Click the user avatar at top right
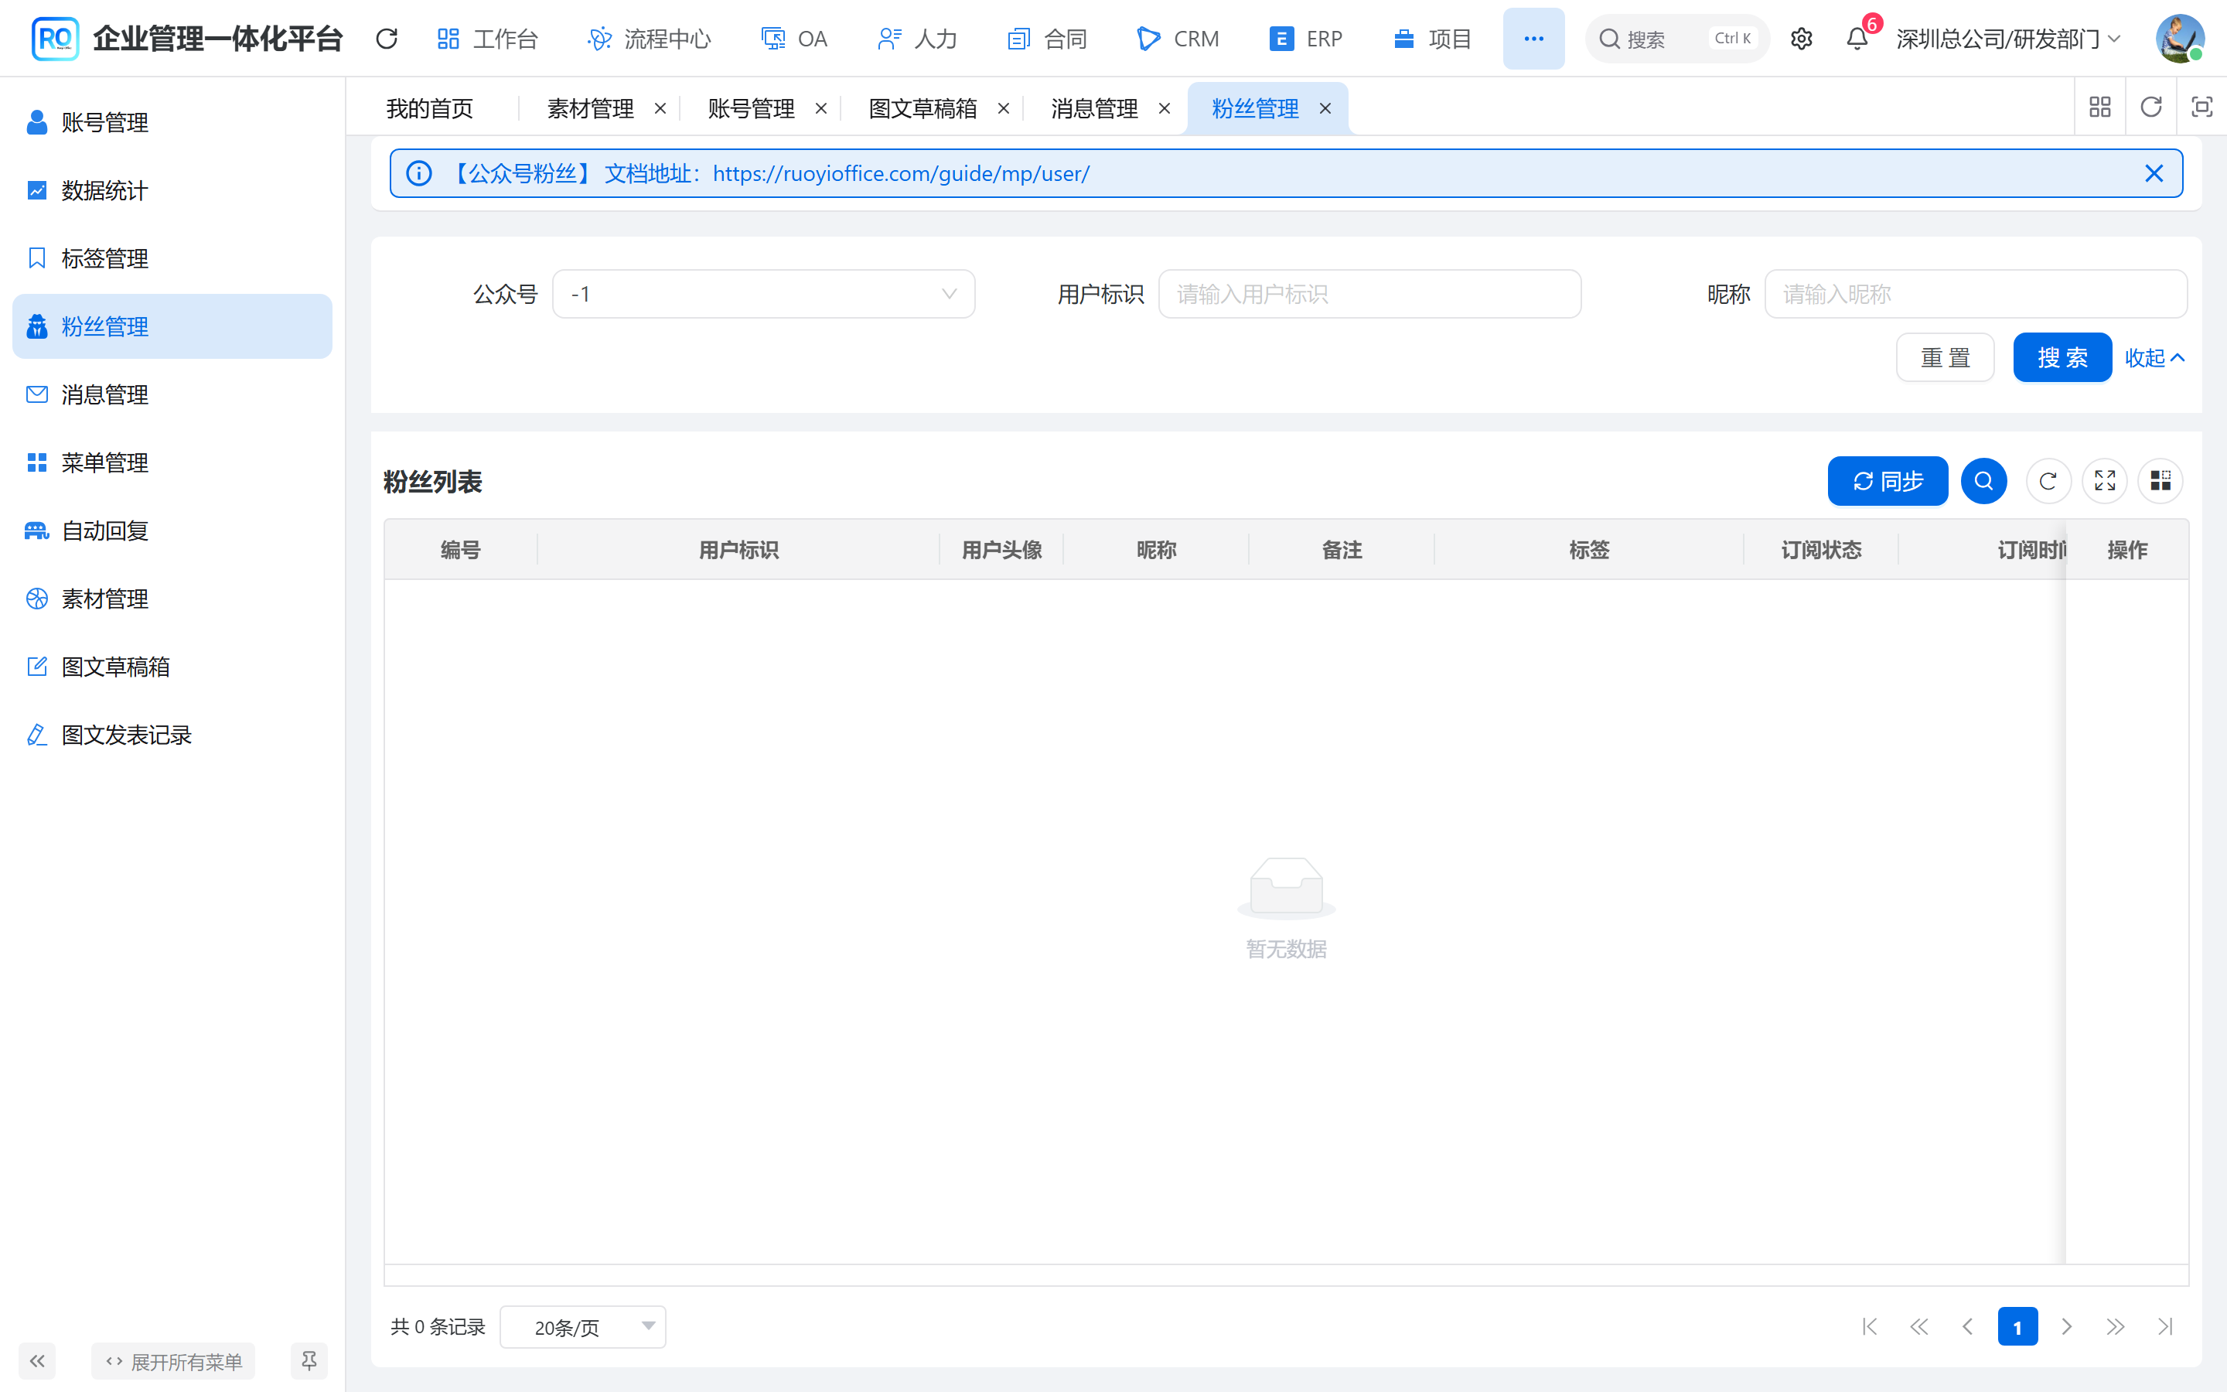The height and width of the screenshot is (1392, 2227). point(2179,39)
